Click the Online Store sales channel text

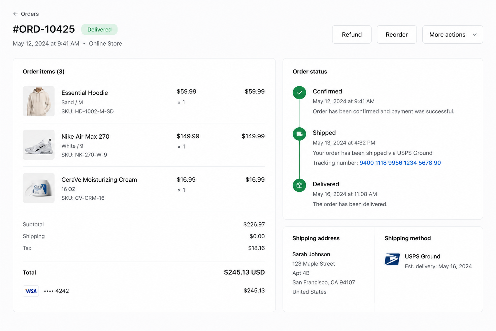click(106, 44)
